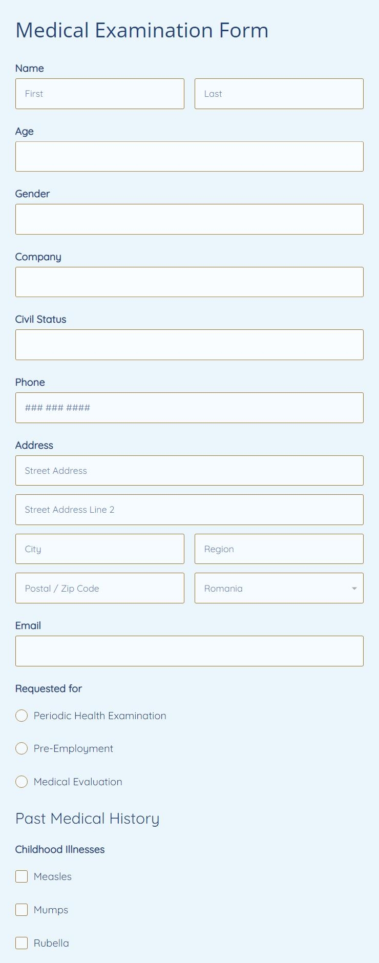Check the Measles childhood illness
The width and height of the screenshot is (379, 963).
point(21,876)
